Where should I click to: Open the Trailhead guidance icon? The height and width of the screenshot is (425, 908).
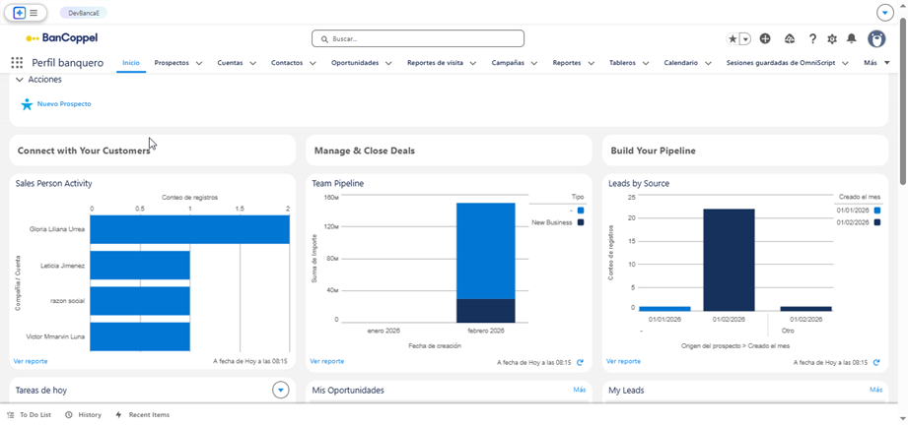tap(789, 39)
